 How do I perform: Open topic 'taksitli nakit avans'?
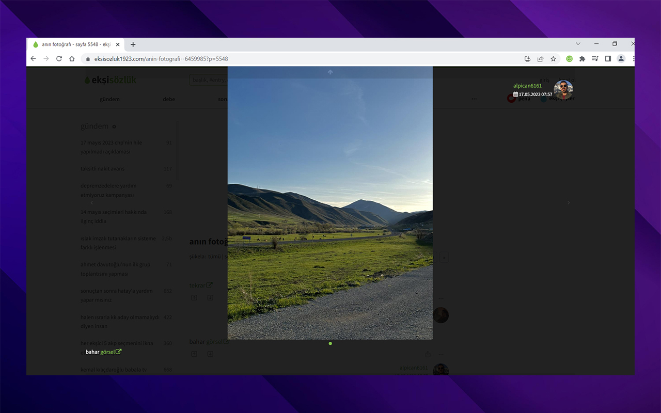click(x=102, y=169)
